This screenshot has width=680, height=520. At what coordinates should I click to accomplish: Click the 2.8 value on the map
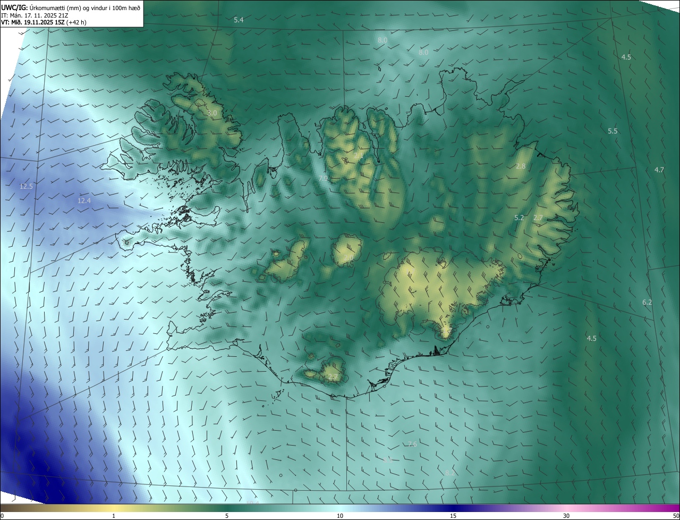tap(521, 166)
